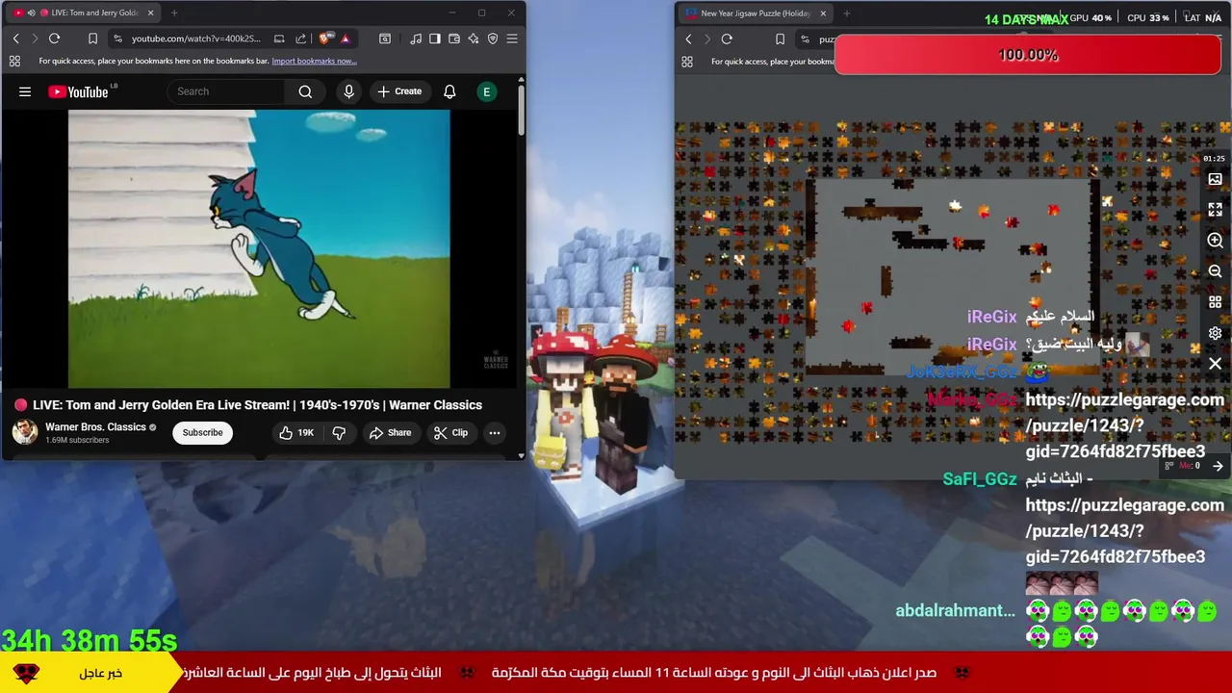
Task: Click the abdalrahmant... chat username
Action: [955, 610]
